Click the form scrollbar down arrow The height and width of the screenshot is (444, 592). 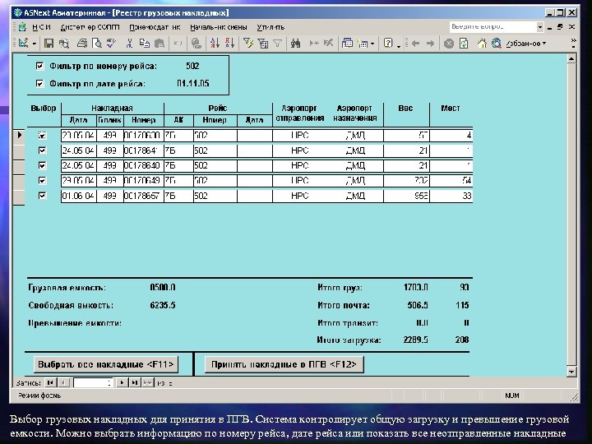(x=571, y=372)
